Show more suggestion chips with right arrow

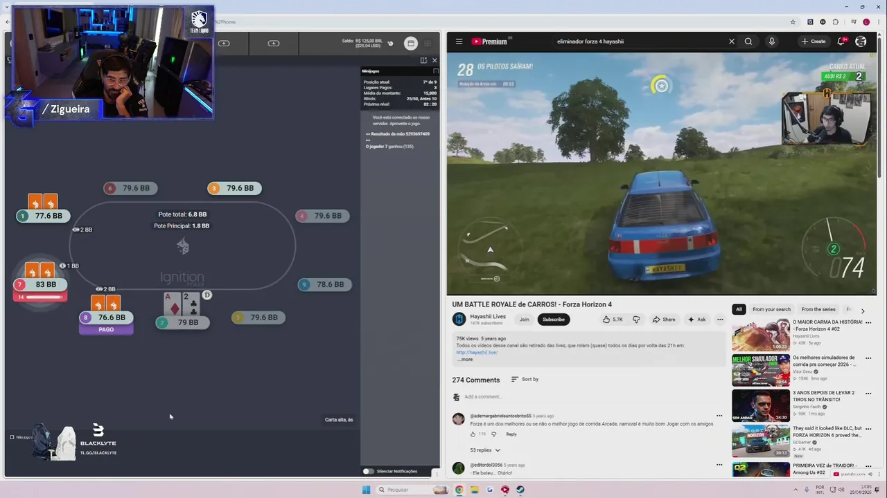point(863,311)
